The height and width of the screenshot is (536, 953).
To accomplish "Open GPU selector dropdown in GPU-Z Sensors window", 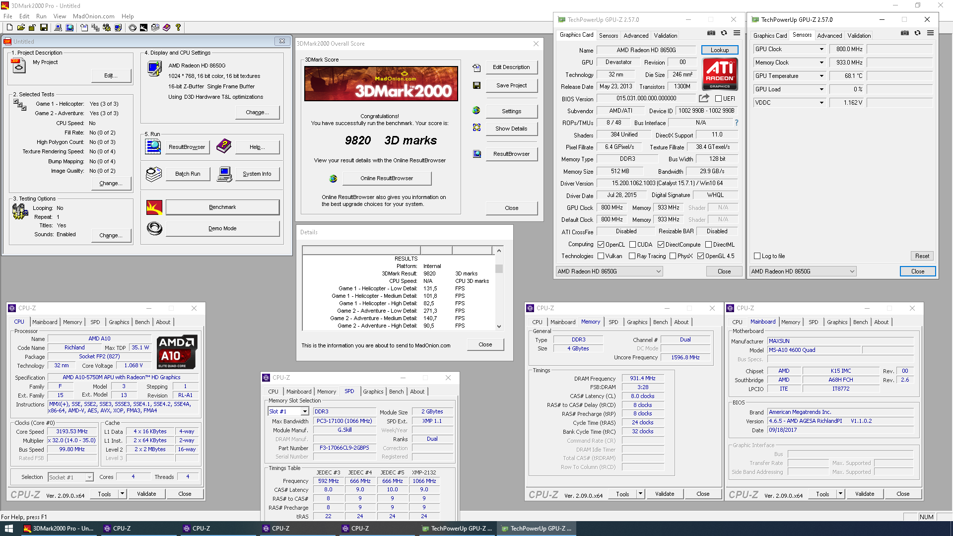I will click(x=803, y=271).
